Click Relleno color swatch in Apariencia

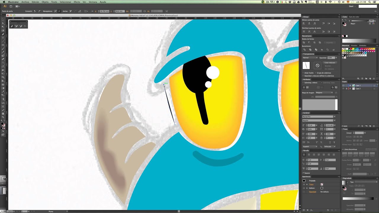322,188
